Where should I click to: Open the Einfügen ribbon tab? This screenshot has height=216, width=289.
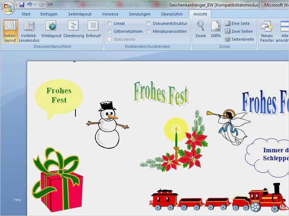(49, 14)
